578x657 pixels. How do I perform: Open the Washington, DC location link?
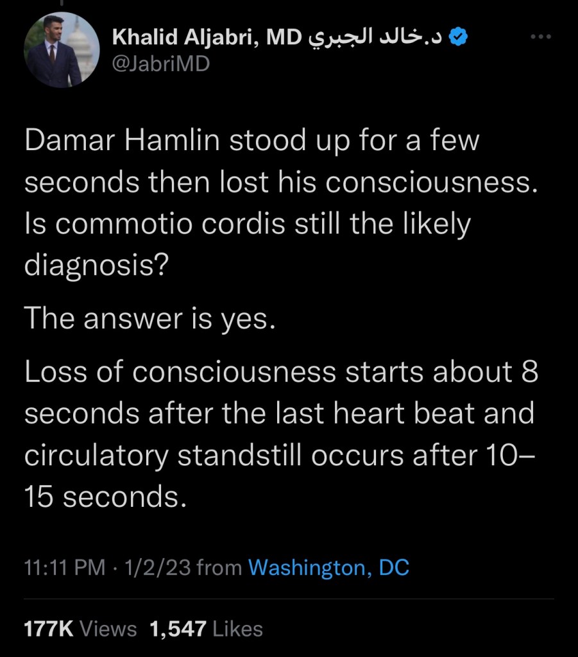[x=328, y=567]
